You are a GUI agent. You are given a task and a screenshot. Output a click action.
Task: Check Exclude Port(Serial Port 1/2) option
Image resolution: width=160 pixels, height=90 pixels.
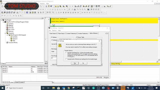click(66, 52)
